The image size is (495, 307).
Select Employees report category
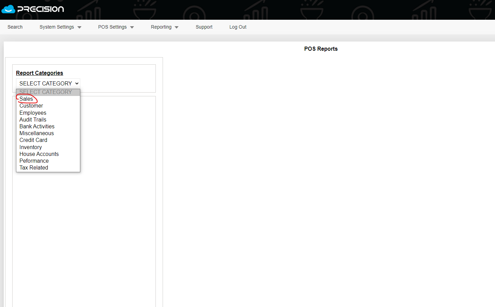pyautogui.click(x=48, y=113)
